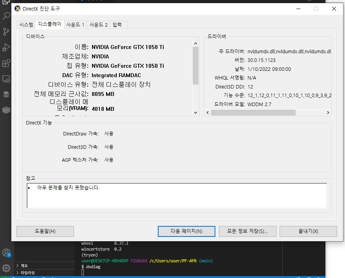This screenshot has height=278, width=345.
Task: Close the DirectX diagnostic tool window
Action: [334, 9]
